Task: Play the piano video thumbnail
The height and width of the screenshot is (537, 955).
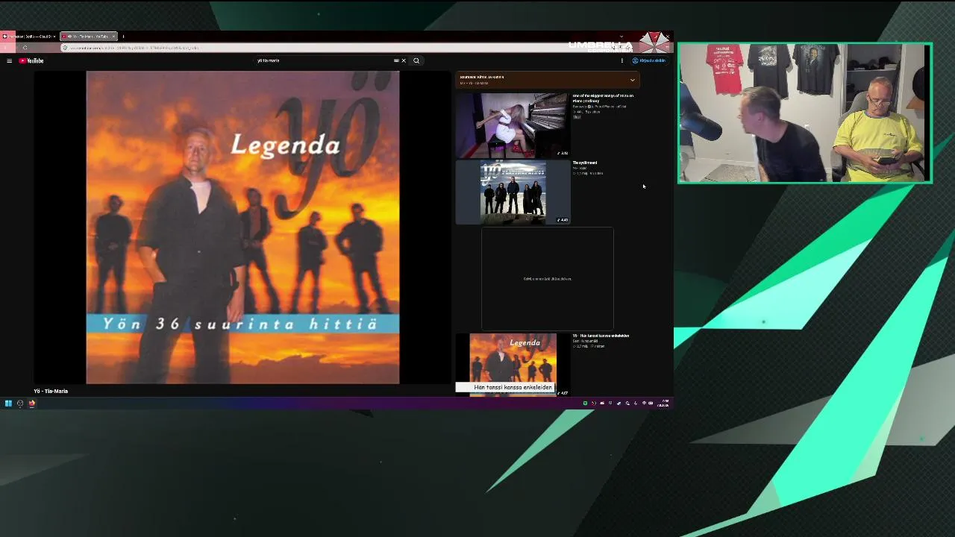Action: 513,125
